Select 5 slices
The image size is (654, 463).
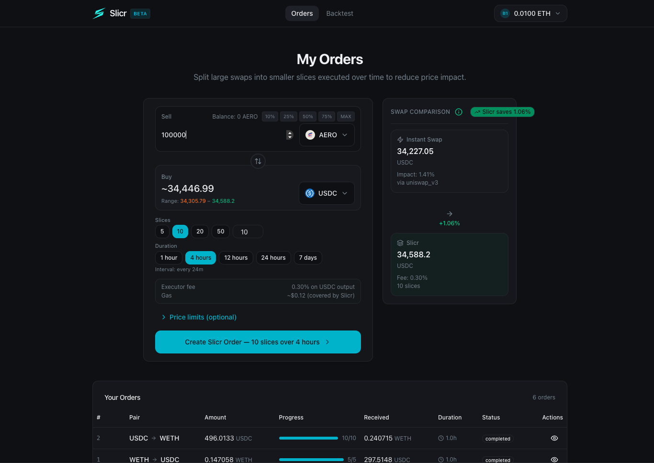coord(162,231)
